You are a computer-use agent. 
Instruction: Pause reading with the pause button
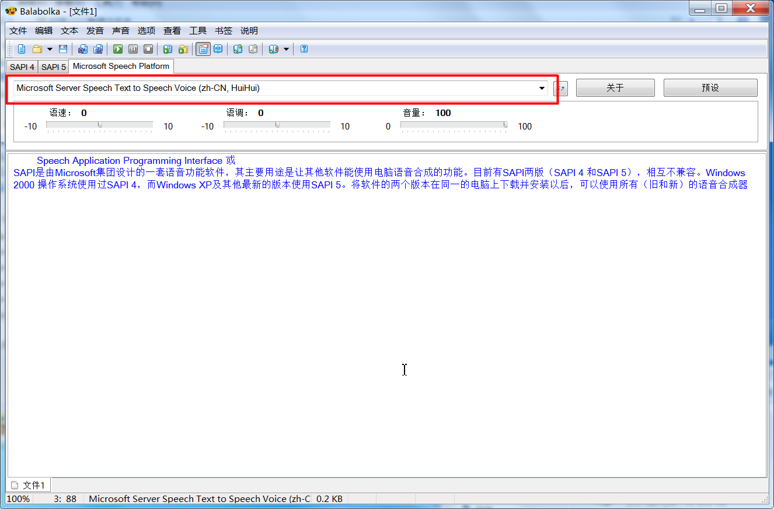133,49
